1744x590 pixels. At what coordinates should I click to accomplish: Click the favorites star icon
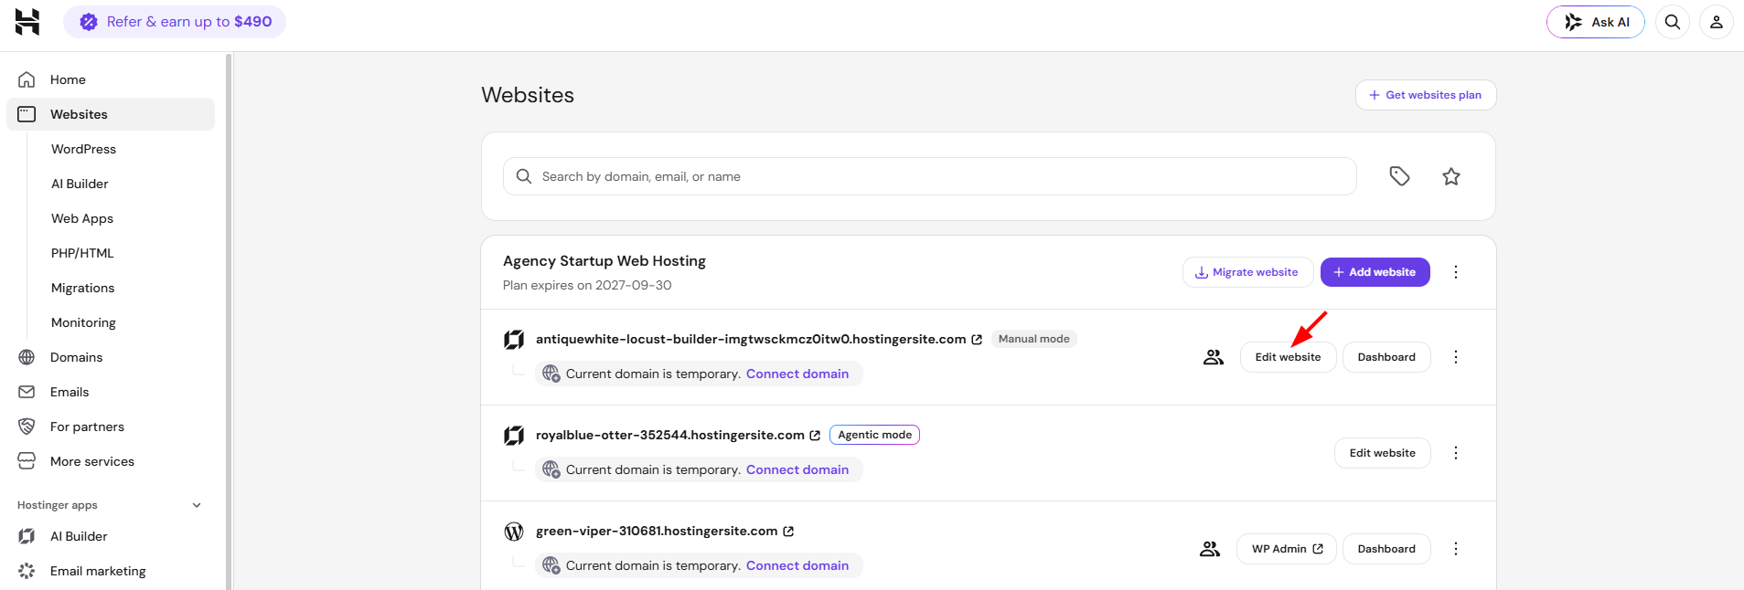click(1451, 176)
